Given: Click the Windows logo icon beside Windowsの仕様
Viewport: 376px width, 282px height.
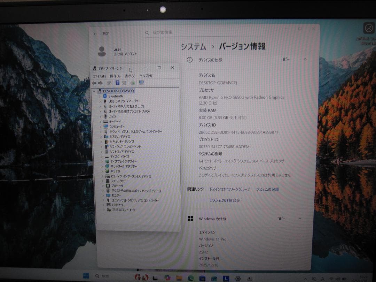Looking at the screenshot, I should click(x=190, y=218).
